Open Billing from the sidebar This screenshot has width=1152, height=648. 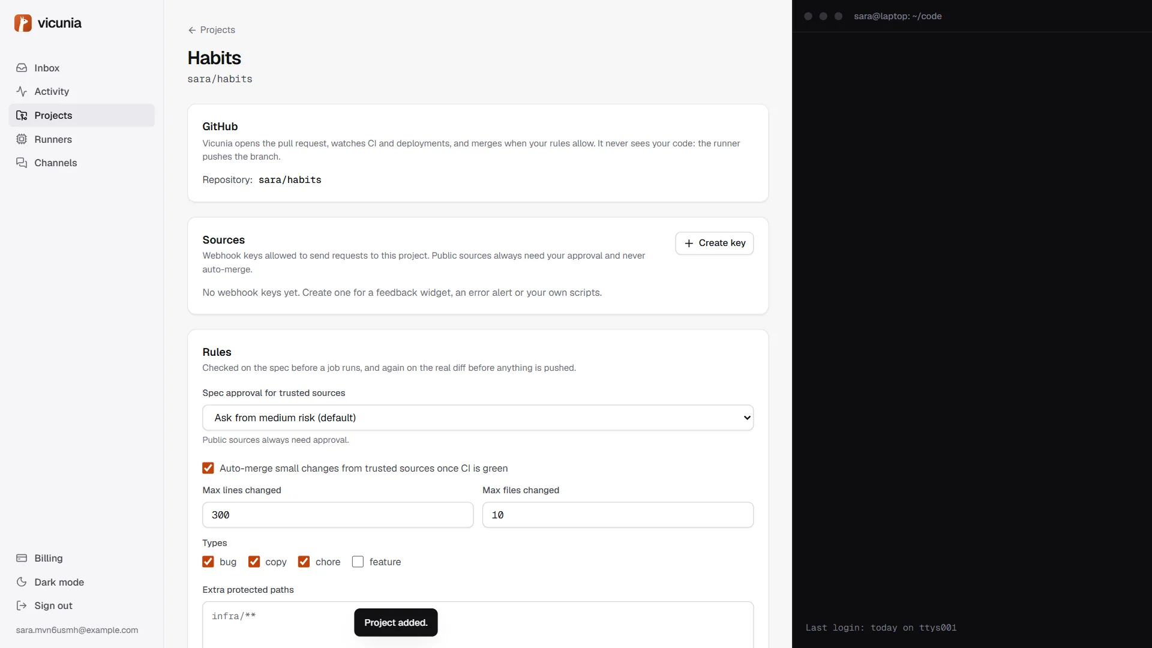(82, 558)
